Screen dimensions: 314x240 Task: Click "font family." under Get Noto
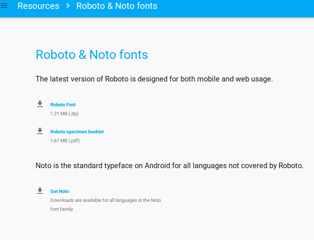[x=62, y=209]
